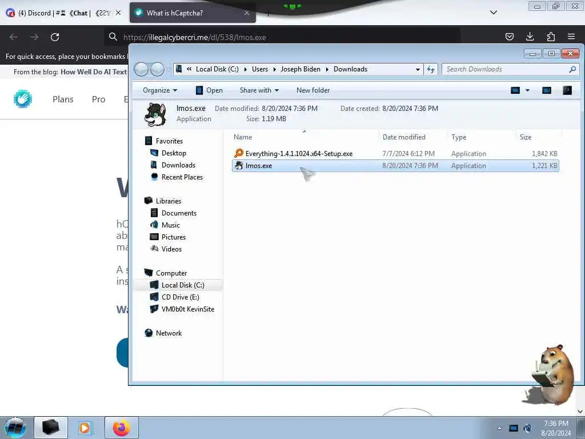Open Videos library
Viewport: 585px width, 439px height.
[171, 249]
